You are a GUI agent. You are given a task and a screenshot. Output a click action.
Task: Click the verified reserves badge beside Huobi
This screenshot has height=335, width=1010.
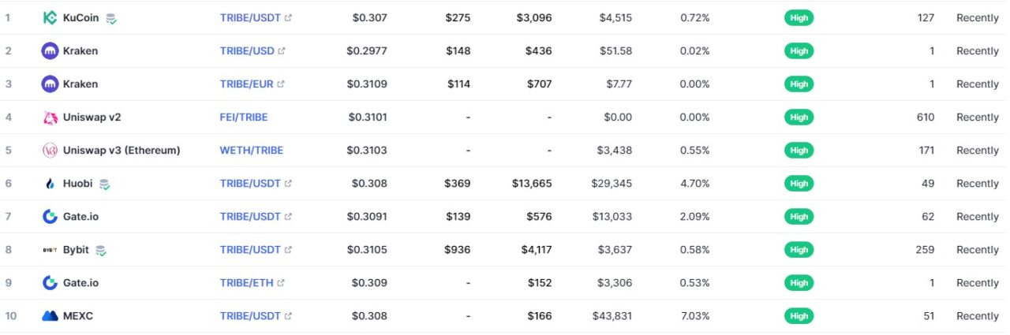[x=104, y=184]
